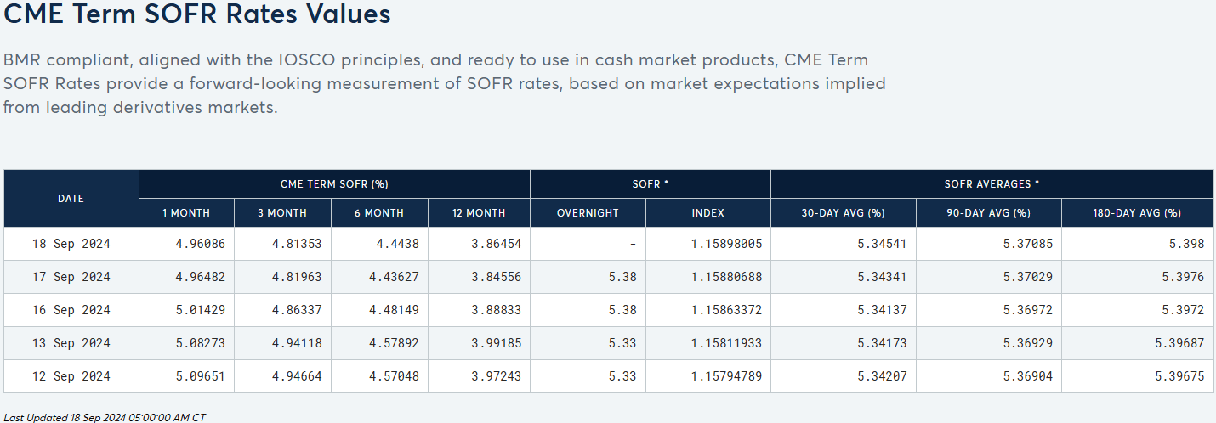This screenshot has height=423, width=1216.
Task: Select the 30-DAY AVG (%) header
Action: (x=843, y=213)
